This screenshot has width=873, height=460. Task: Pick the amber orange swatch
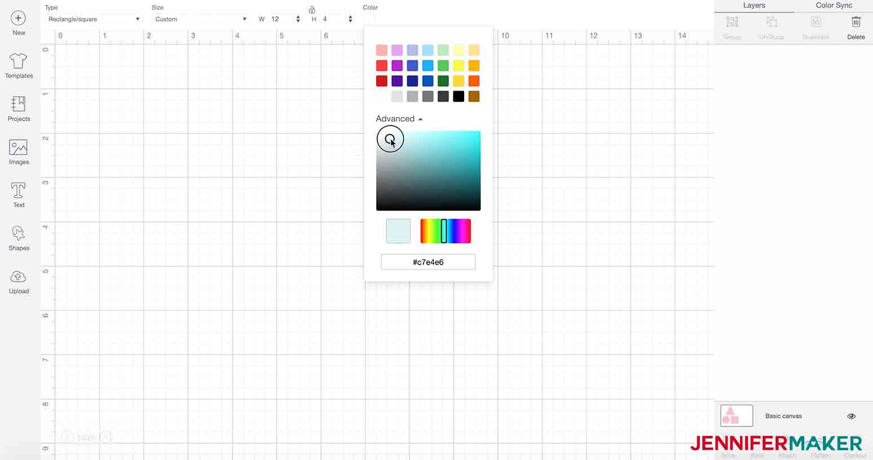pos(474,65)
